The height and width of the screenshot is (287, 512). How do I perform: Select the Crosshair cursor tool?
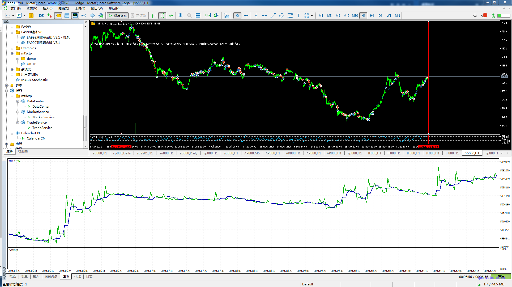coord(246,16)
